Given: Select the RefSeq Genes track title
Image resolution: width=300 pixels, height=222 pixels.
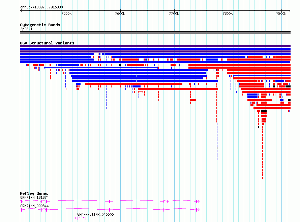Looking at the screenshot, I should (x=34, y=193).
